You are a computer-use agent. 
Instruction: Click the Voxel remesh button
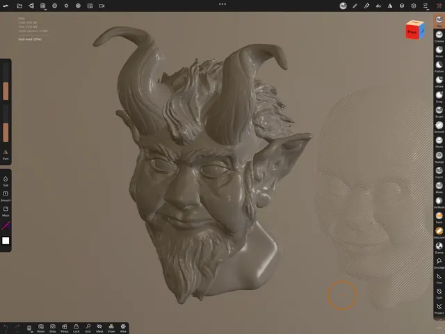coord(111,328)
